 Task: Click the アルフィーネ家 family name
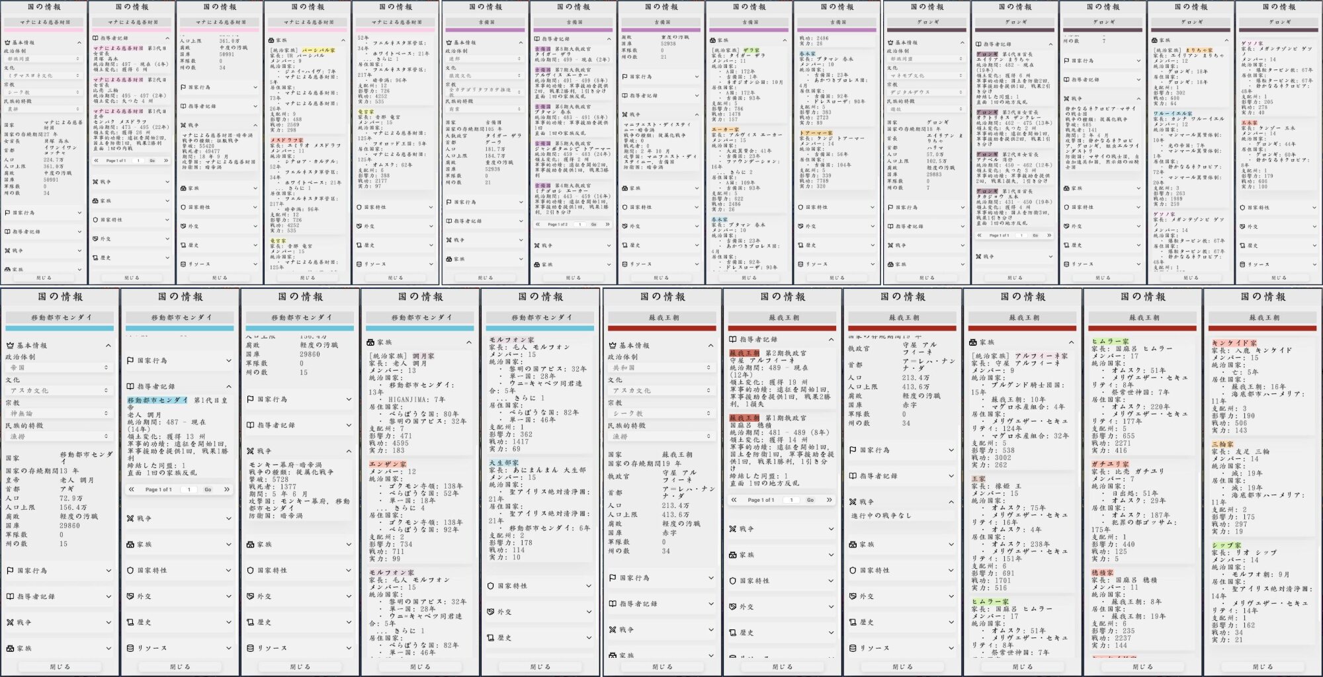[x=1042, y=356]
